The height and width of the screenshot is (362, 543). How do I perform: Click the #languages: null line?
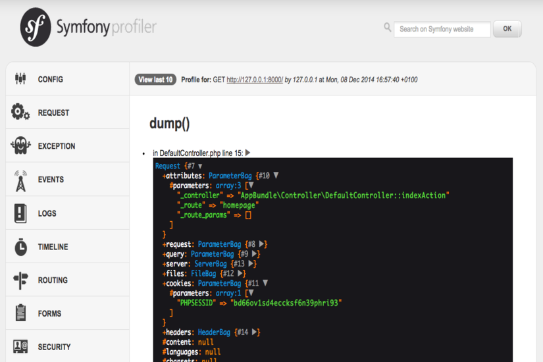point(192,351)
